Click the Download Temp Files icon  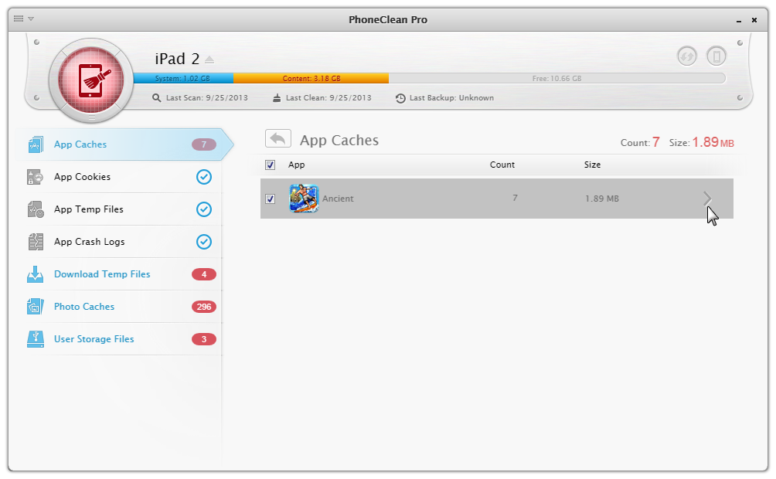pos(36,274)
